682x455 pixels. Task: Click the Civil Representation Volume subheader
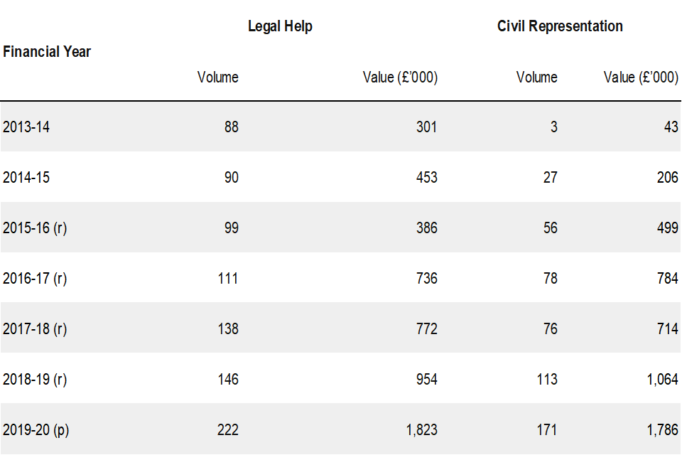[x=537, y=77]
